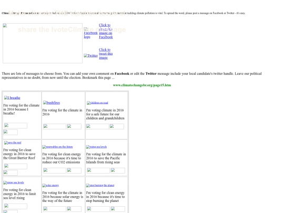Click text 'I'm voting for the climate in 2016 because I breathe!'
284x213 pixels.
click(x=22, y=109)
